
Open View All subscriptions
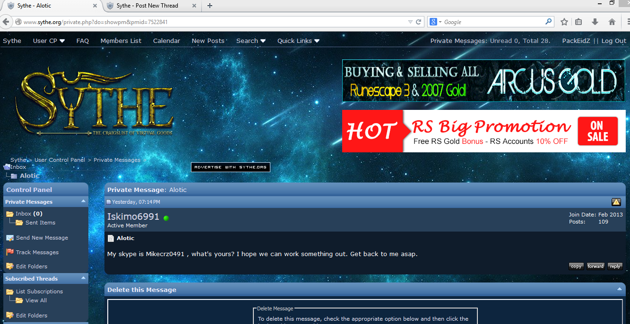[36, 300]
